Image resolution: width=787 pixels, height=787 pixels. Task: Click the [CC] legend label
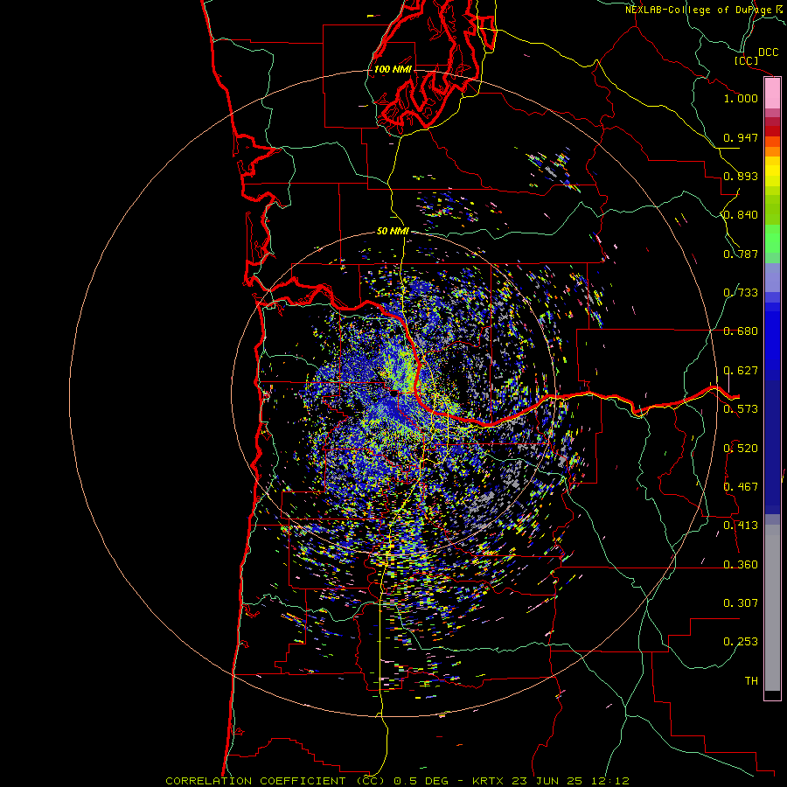point(747,60)
